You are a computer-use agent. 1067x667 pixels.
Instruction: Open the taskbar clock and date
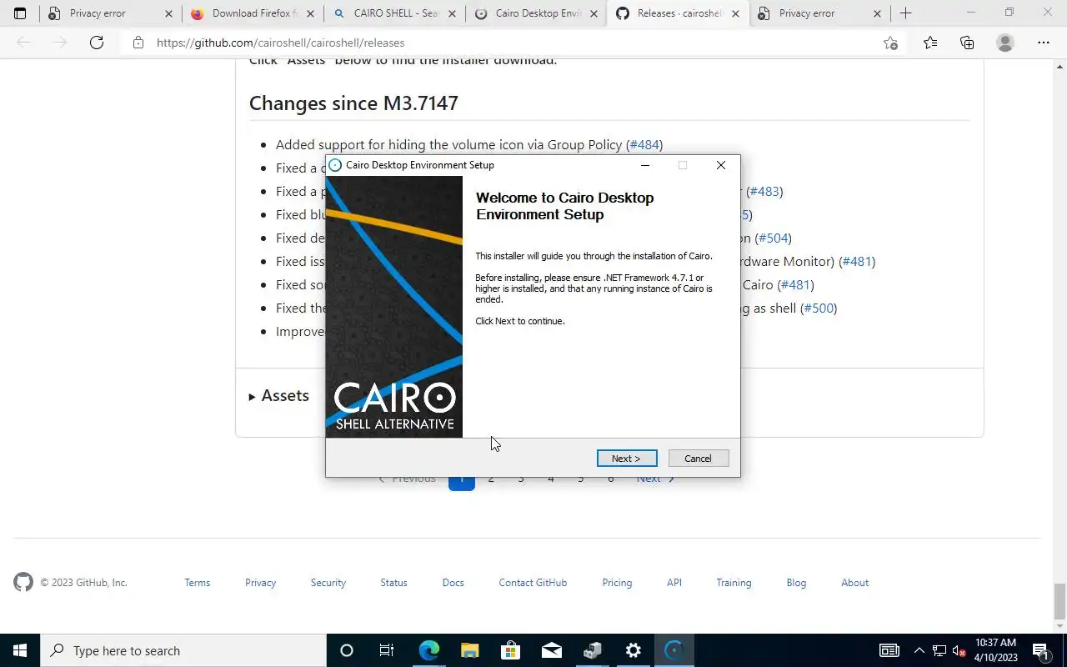tap(996, 650)
